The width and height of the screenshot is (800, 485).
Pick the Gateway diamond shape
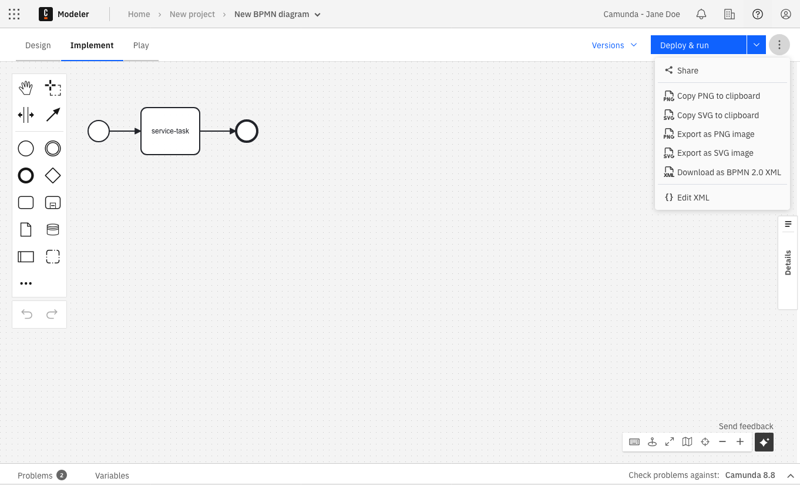coord(53,175)
